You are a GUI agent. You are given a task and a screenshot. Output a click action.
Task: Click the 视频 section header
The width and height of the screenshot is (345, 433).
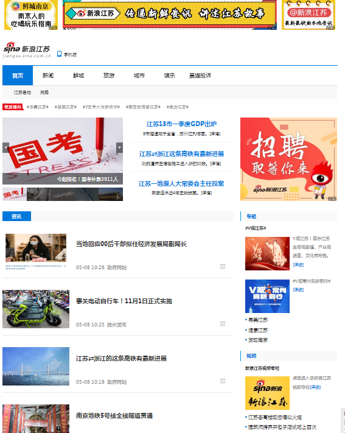(251, 356)
